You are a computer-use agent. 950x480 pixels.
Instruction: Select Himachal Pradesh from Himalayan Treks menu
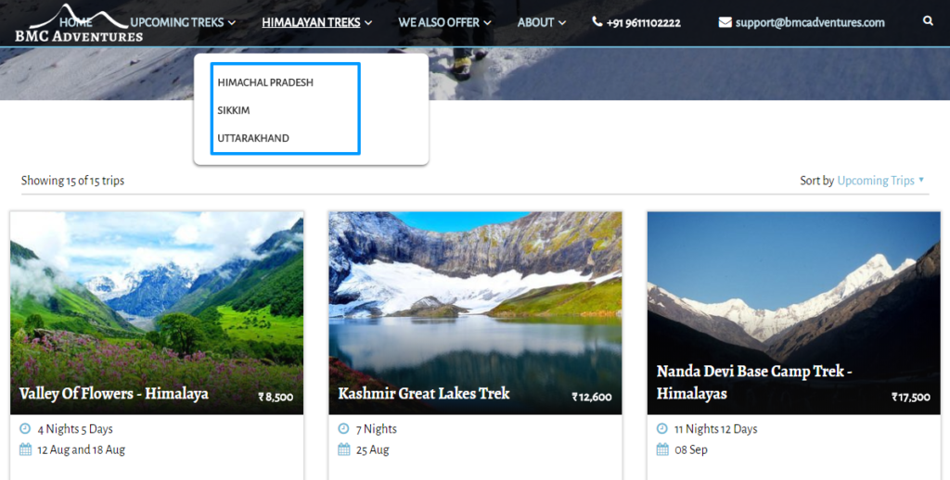[265, 82]
